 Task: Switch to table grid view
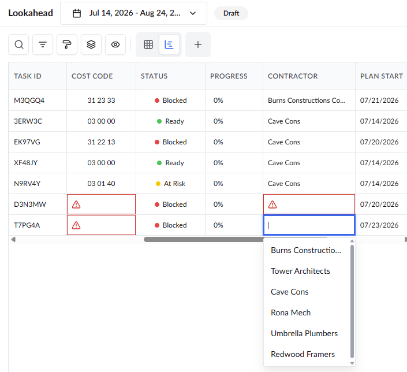148,44
